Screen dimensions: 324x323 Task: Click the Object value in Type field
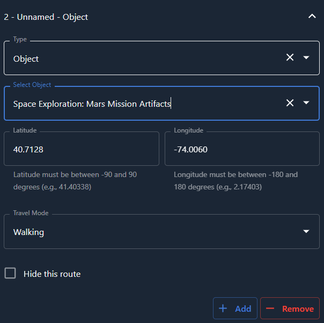coord(26,58)
